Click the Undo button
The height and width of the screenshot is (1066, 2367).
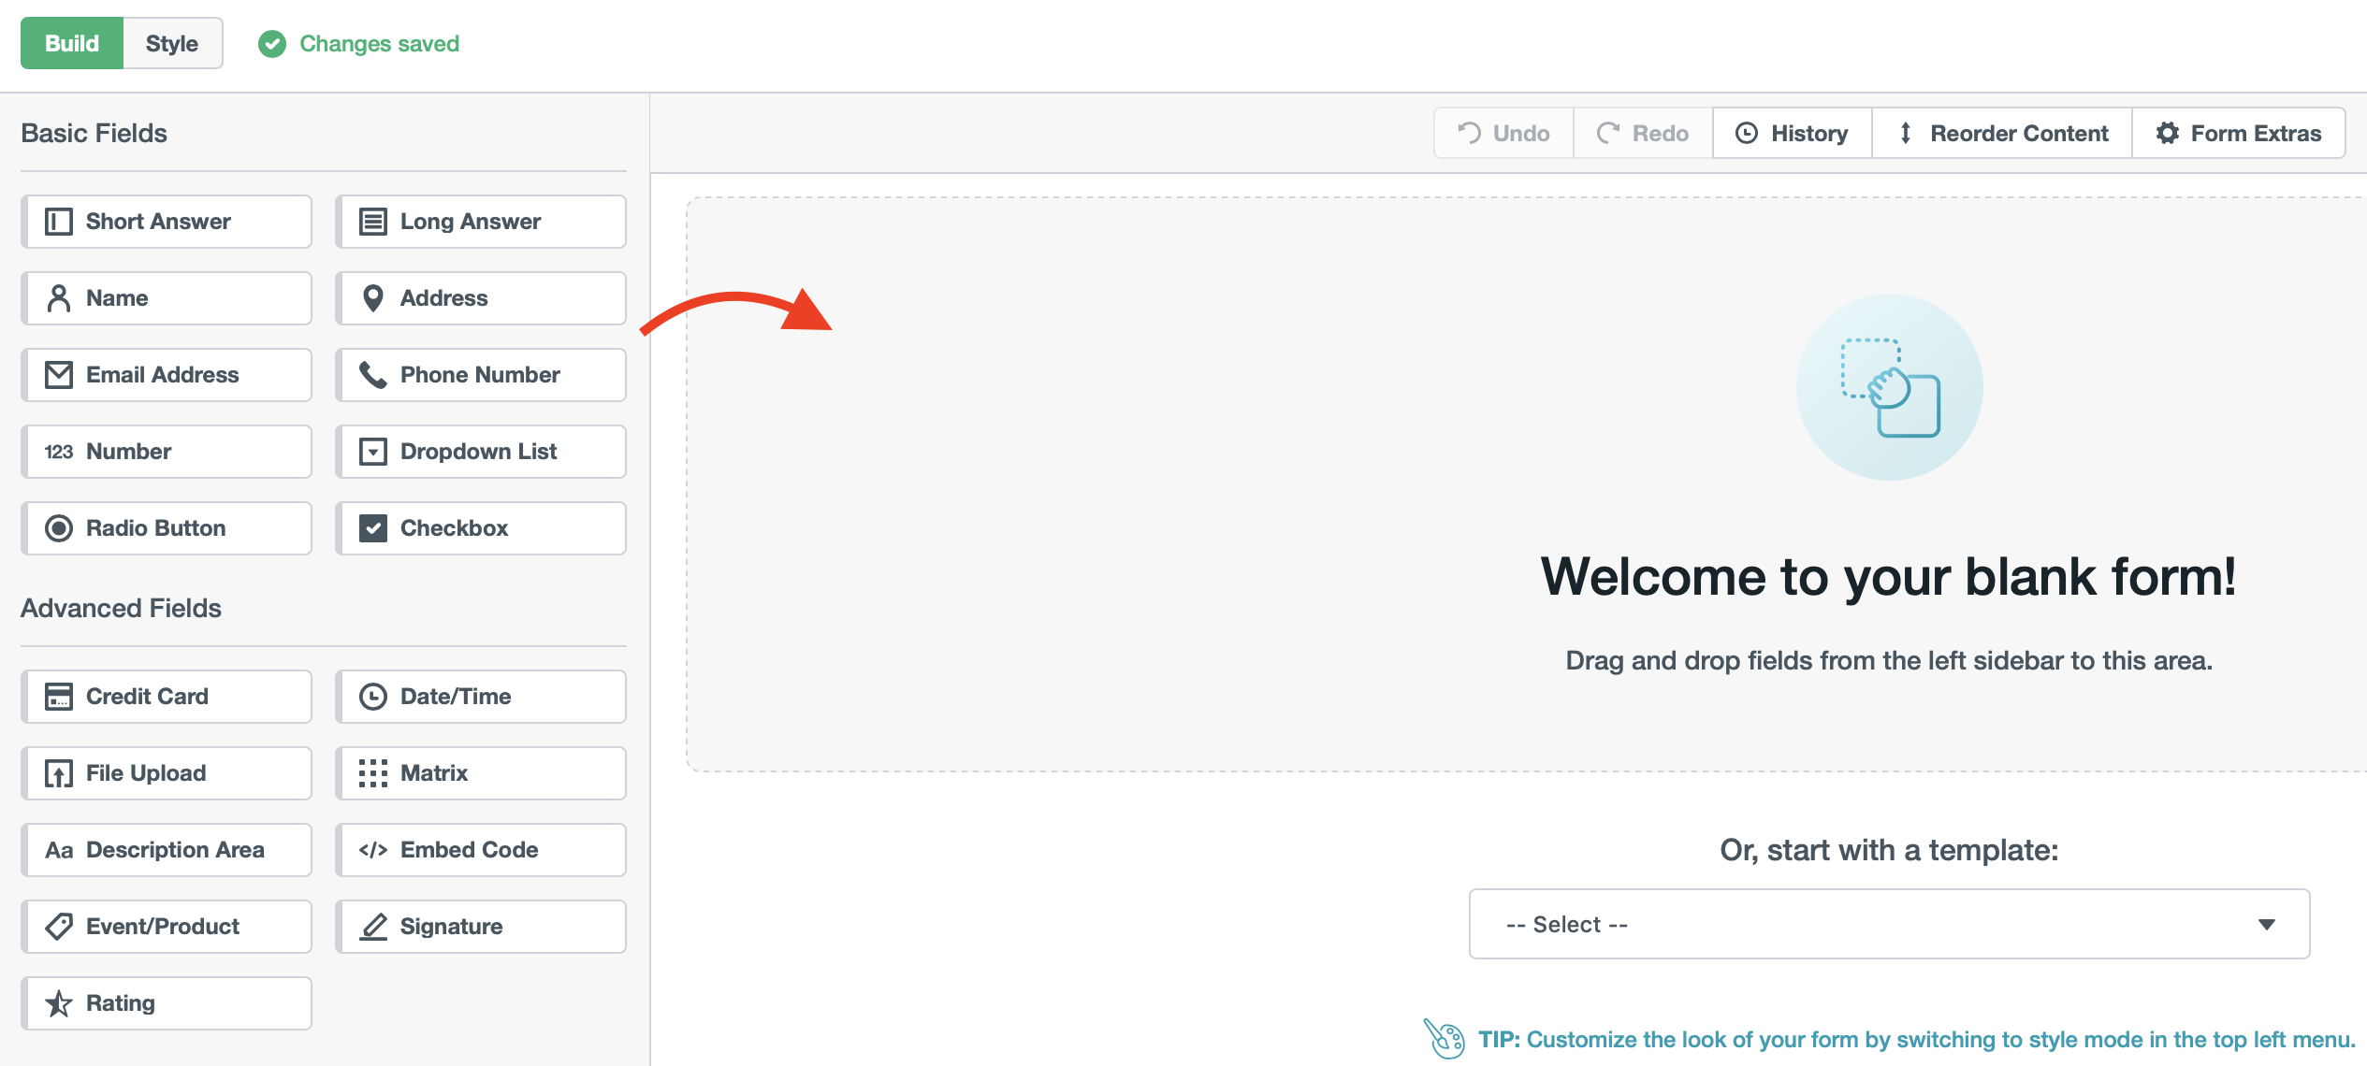[x=1503, y=133]
